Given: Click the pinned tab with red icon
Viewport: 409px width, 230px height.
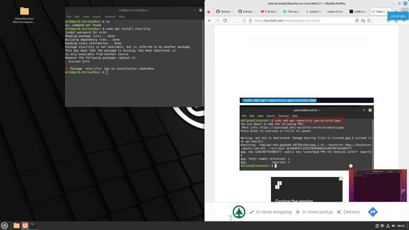Looking at the screenshot, I should (x=209, y=11).
